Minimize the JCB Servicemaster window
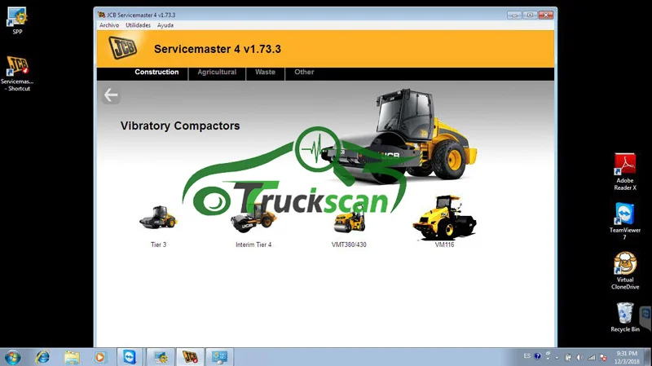The width and height of the screenshot is (652, 366). (514, 15)
